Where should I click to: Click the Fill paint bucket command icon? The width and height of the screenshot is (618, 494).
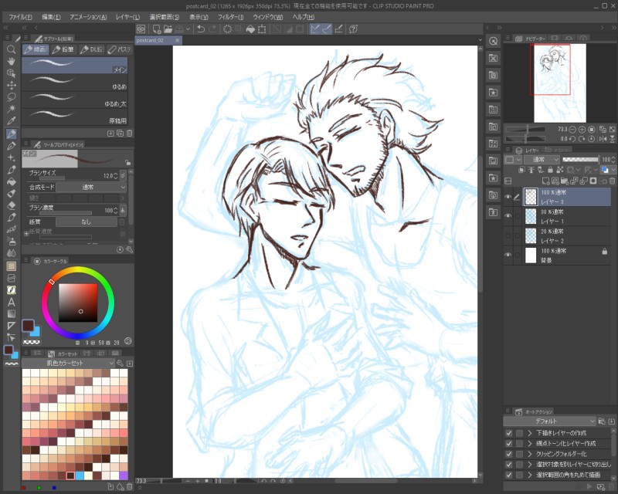coord(250,29)
